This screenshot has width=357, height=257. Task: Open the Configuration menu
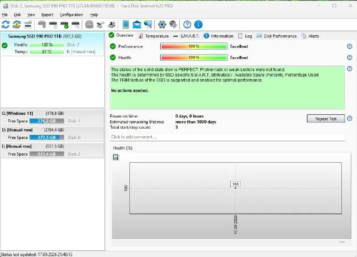(x=71, y=15)
